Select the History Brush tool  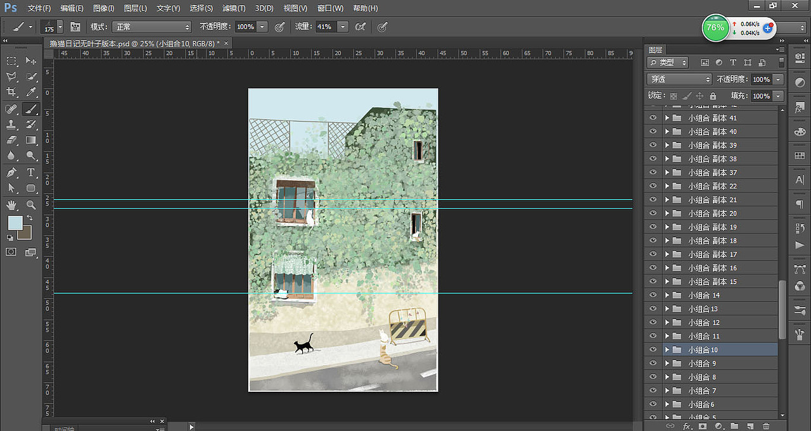(x=31, y=125)
